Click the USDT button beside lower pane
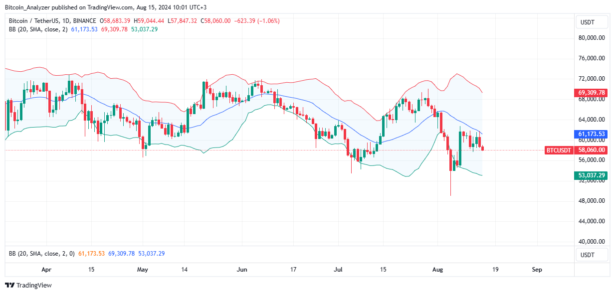Viewport: 615px width, 294px height. [592, 255]
